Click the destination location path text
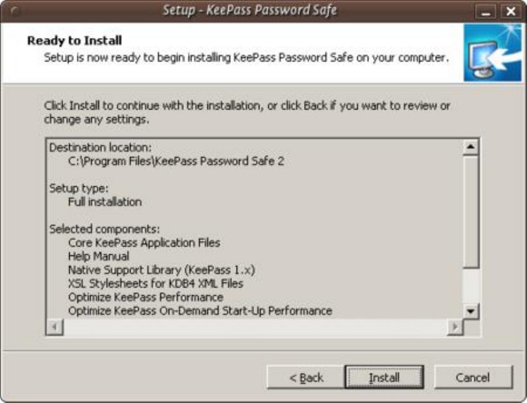The width and height of the screenshot is (527, 403). (x=176, y=162)
